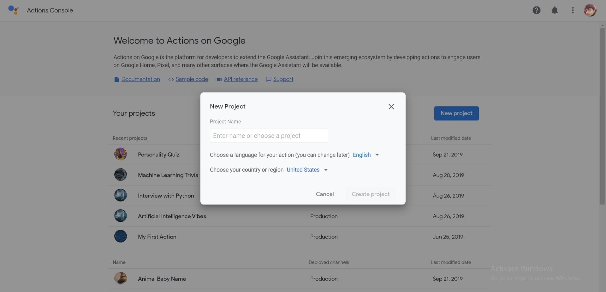The width and height of the screenshot is (606, 292).
Task: Click the Animal Baby Name project icon
Action: [x=121, y=278]
